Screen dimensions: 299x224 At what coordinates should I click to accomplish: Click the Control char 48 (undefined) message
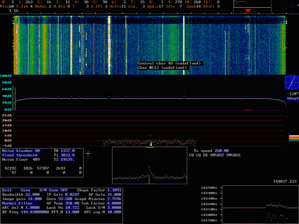pyautogui.click(x=169, y=63)
